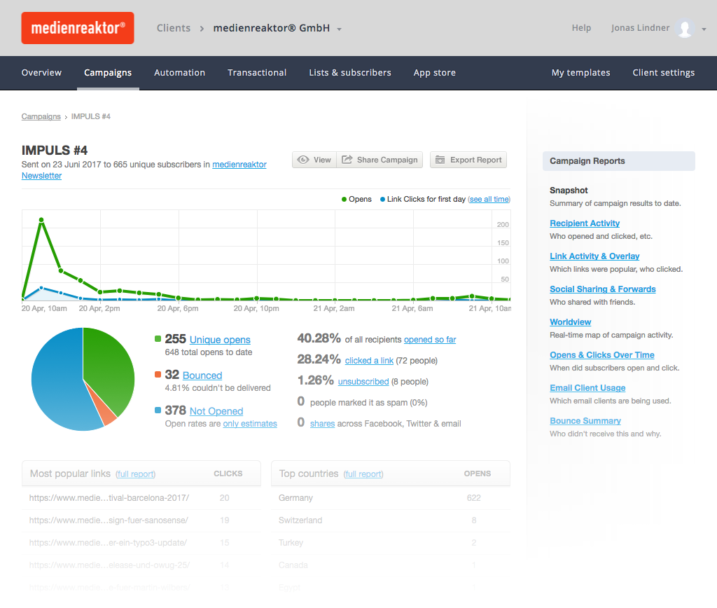Click the medienreaktor logo

point(78,28)
